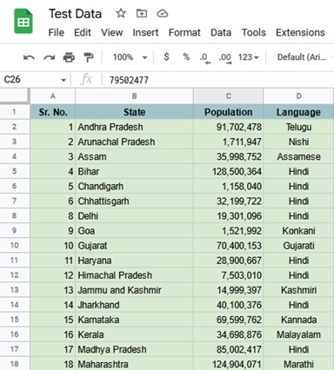Apply percent format
This screenshot has height=370, width=334.
click(186, 56)
